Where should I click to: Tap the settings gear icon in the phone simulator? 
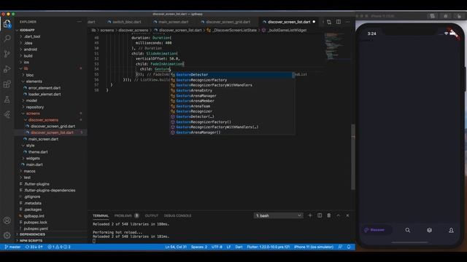430,230
